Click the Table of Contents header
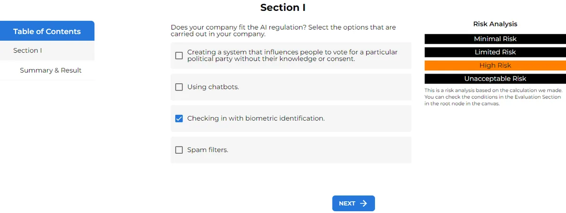Viewport: 566px width, 213px height. tap(47, 31)
